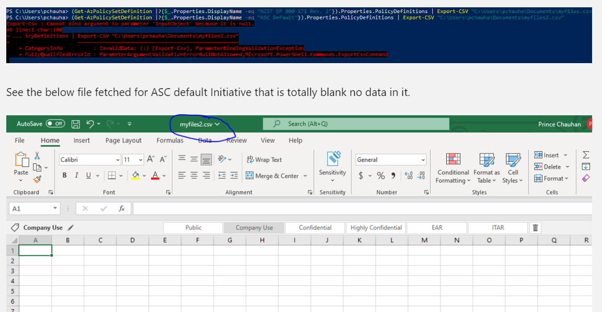Toggle Italic formatting
Viewport: 602px width, 312px height.
(x=76, y=175)
